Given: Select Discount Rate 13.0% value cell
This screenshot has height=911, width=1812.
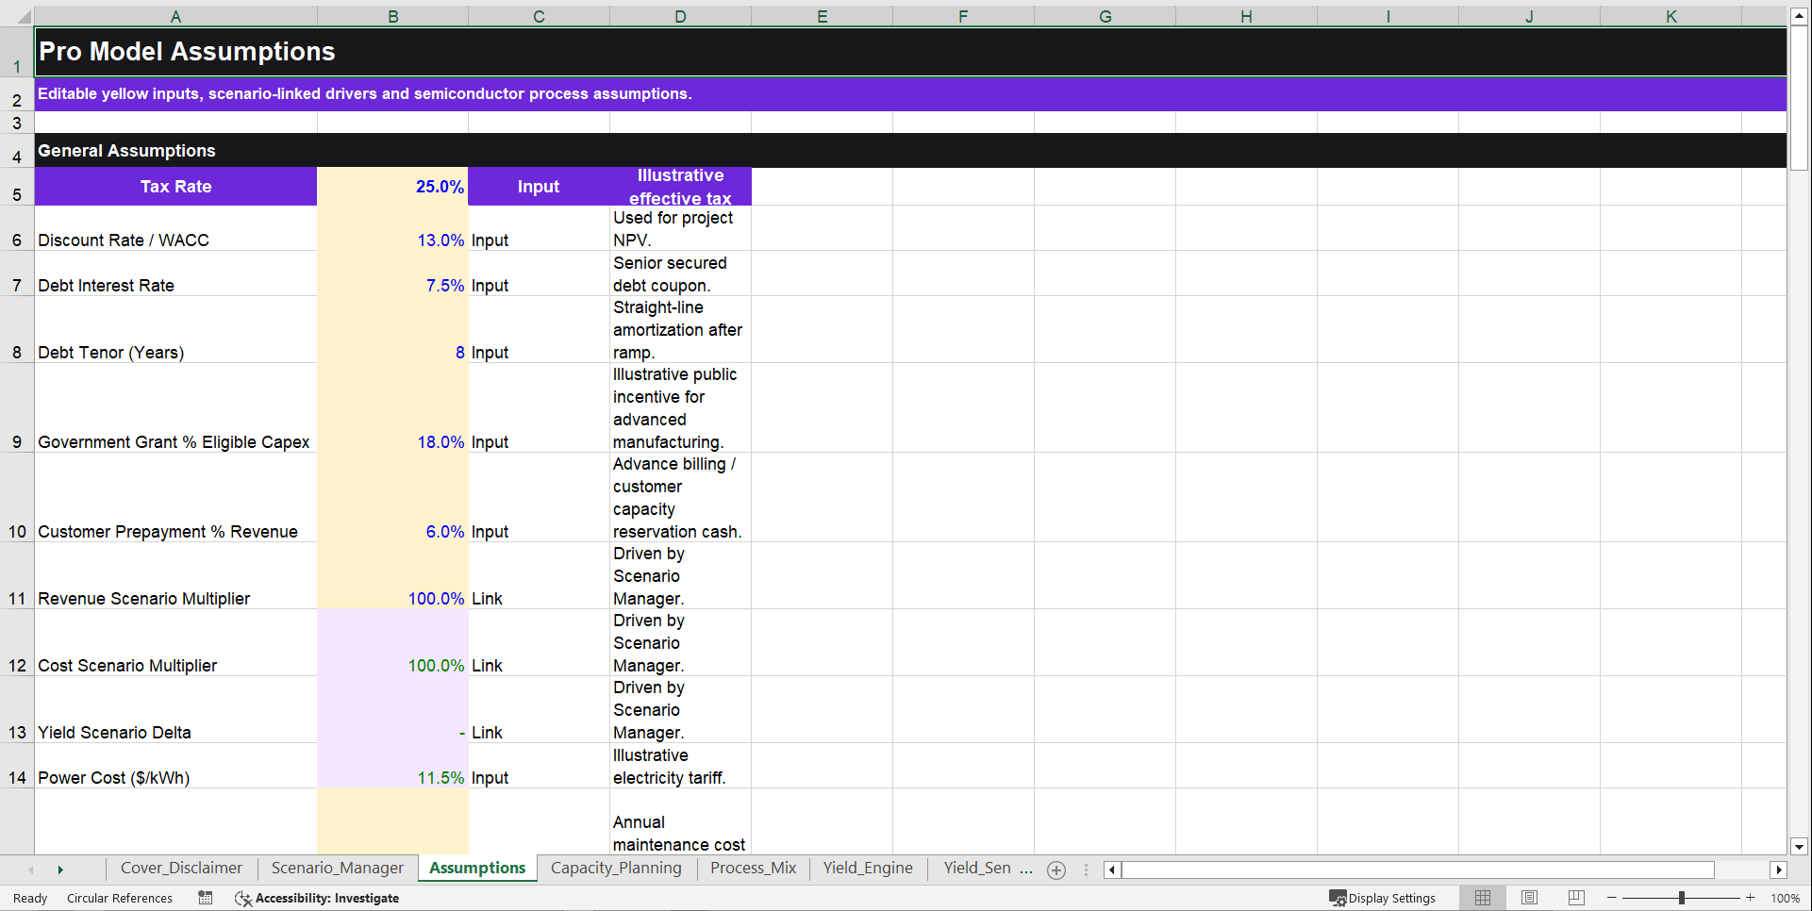Looking at the screenshot, I should click(392, 228).
